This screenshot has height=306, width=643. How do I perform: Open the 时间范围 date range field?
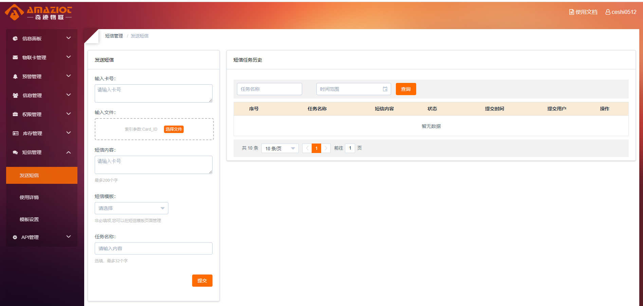354,89
